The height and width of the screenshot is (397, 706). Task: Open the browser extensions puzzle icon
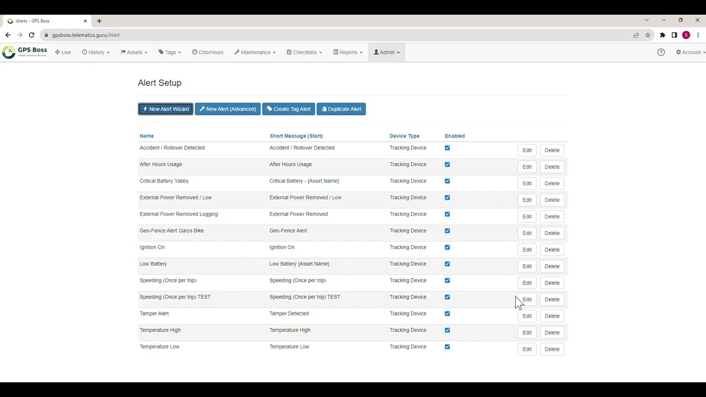coord(662,35)
